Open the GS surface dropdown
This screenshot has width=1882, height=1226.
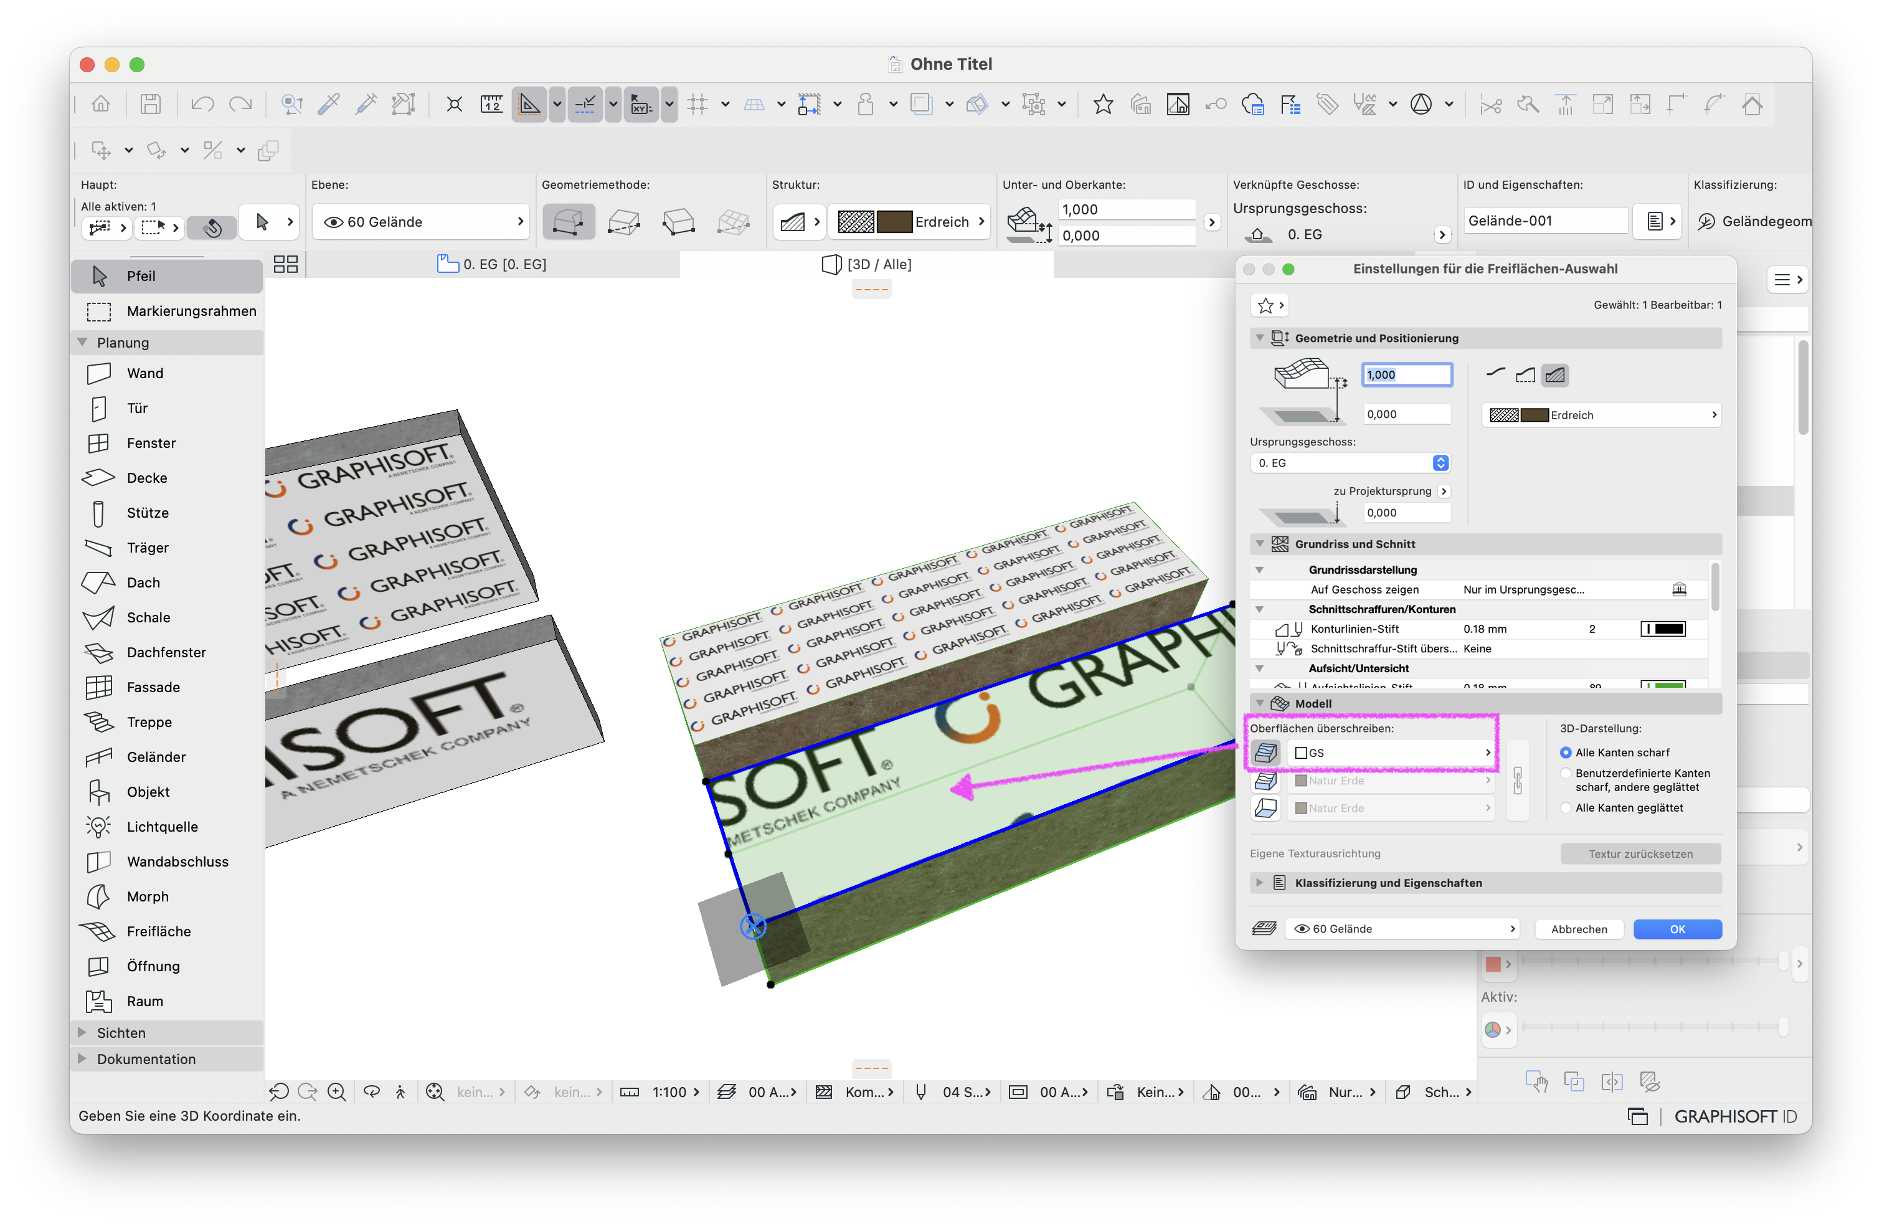[1391, 752]
